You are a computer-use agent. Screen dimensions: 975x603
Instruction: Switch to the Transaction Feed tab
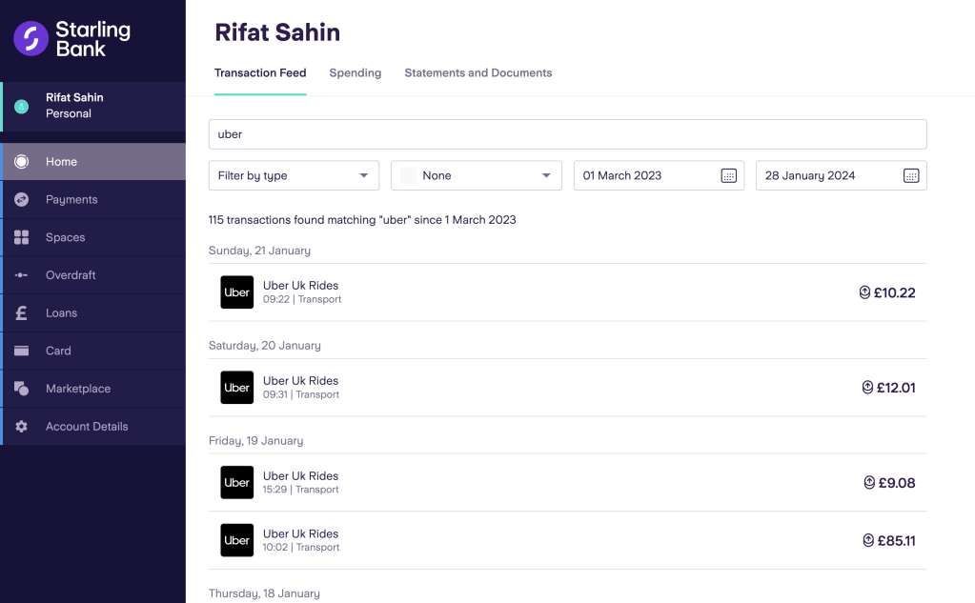[x=260, y=73]
